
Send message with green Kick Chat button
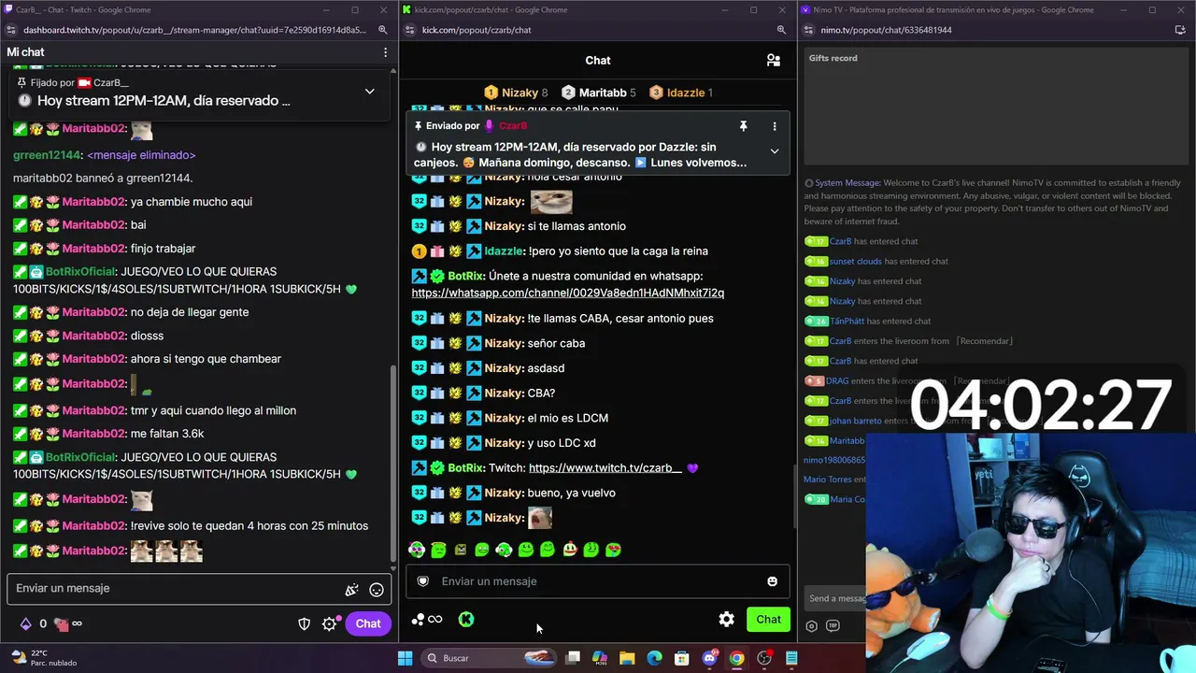[768, 619]
